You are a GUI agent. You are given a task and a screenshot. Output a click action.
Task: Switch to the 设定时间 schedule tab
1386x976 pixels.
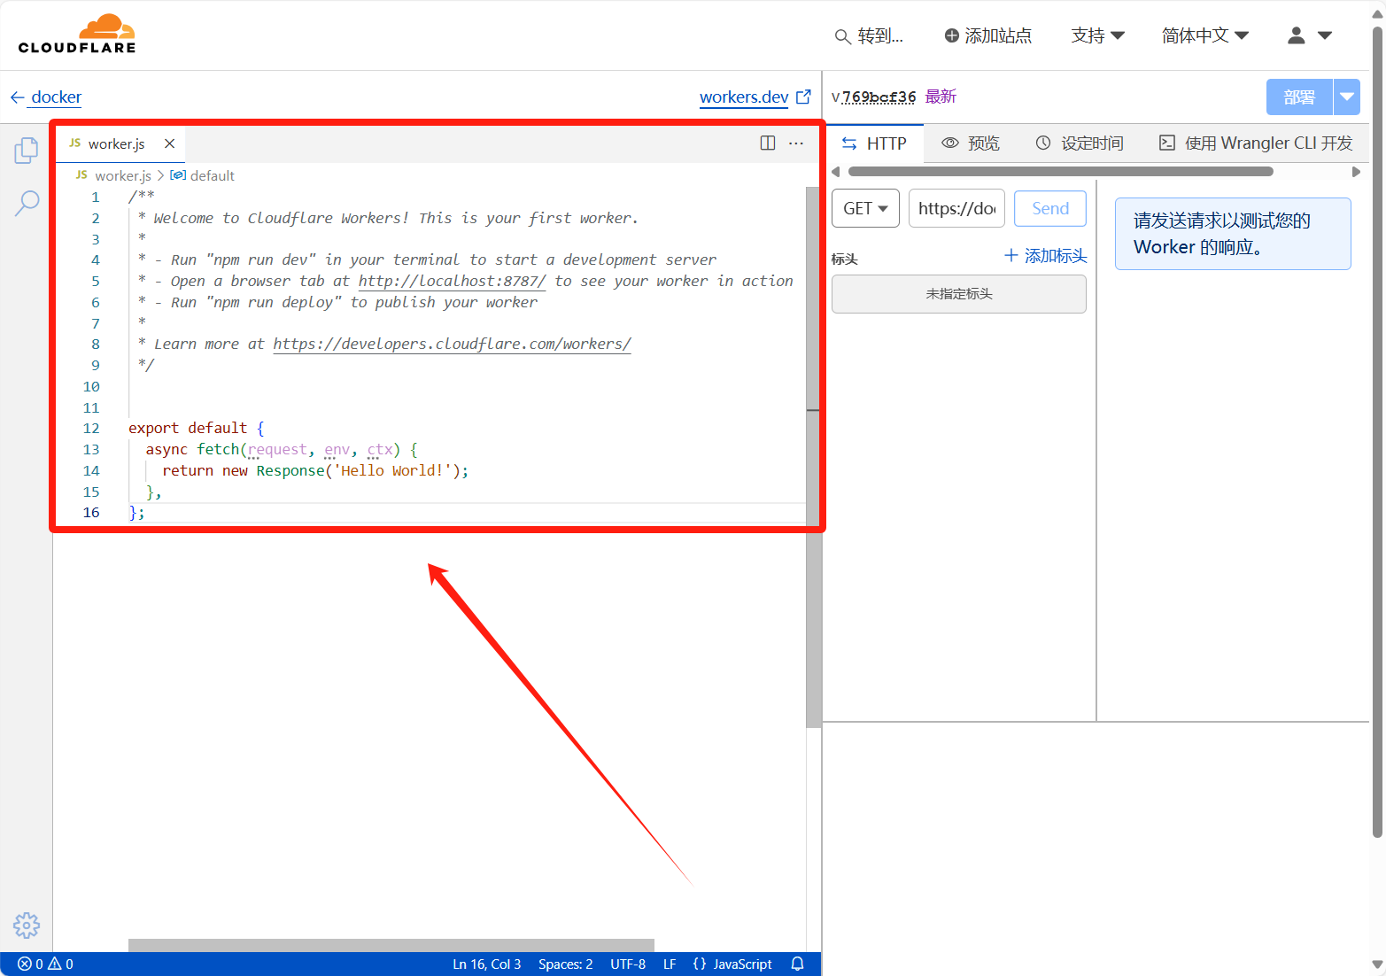point(1080,143)
